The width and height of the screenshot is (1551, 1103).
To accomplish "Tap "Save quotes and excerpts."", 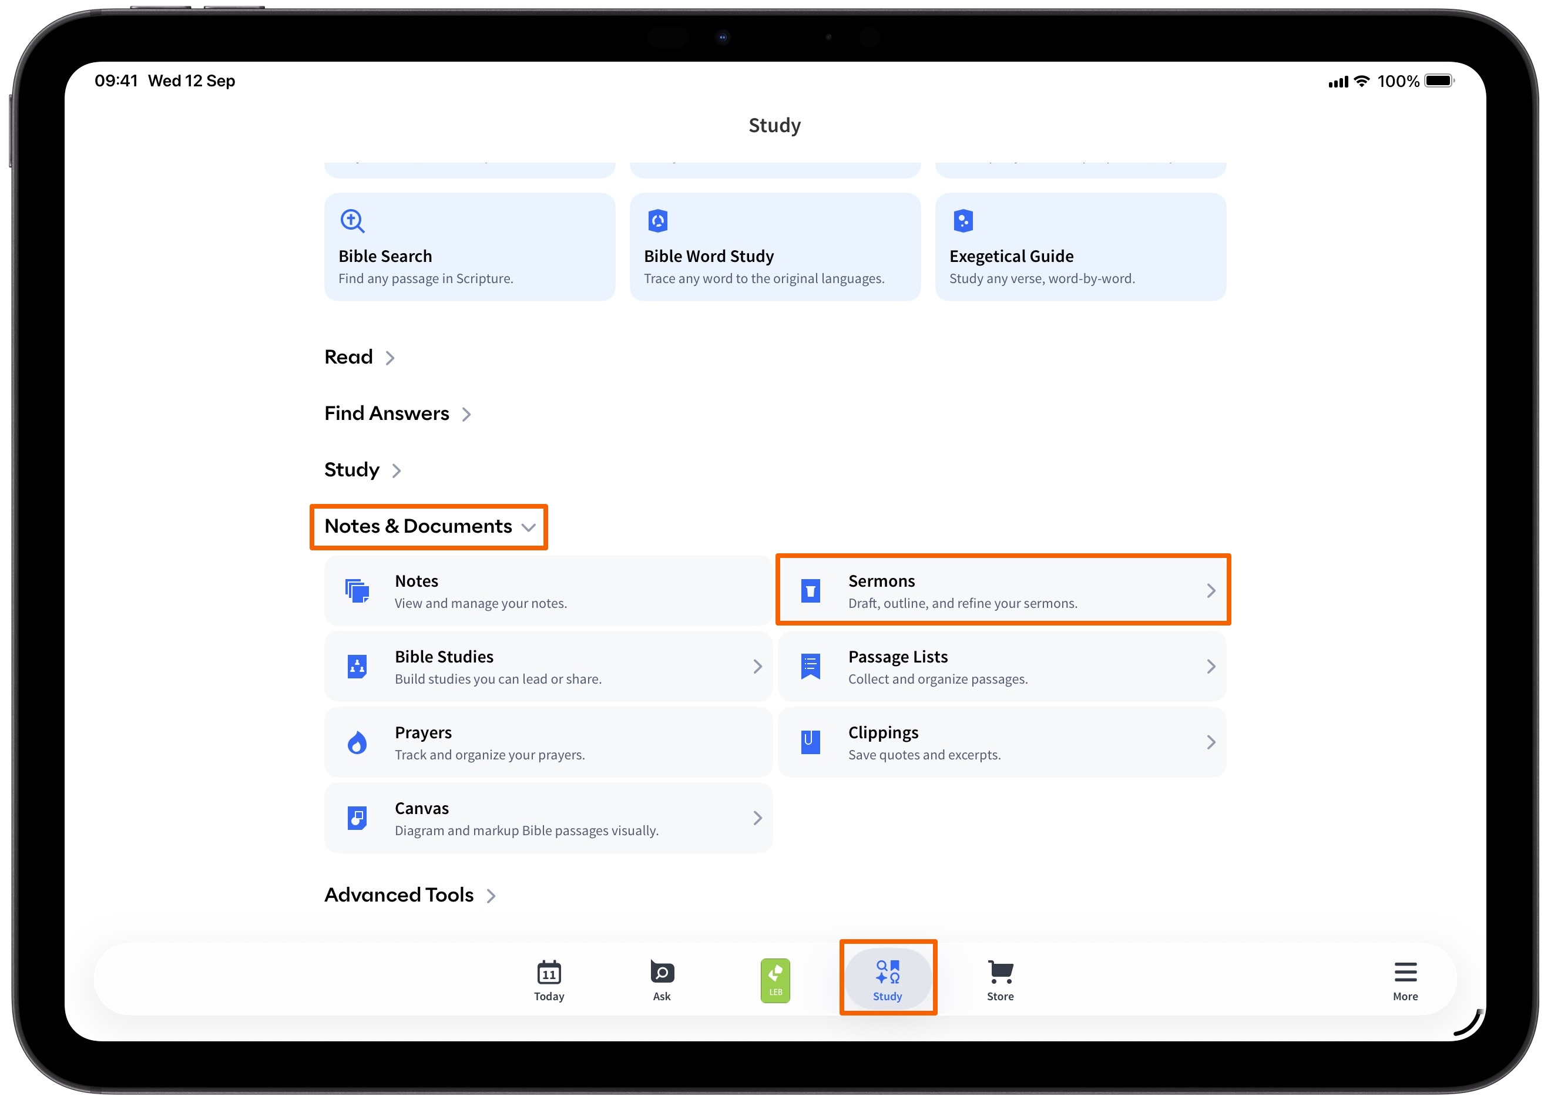I will pos(924,755).
